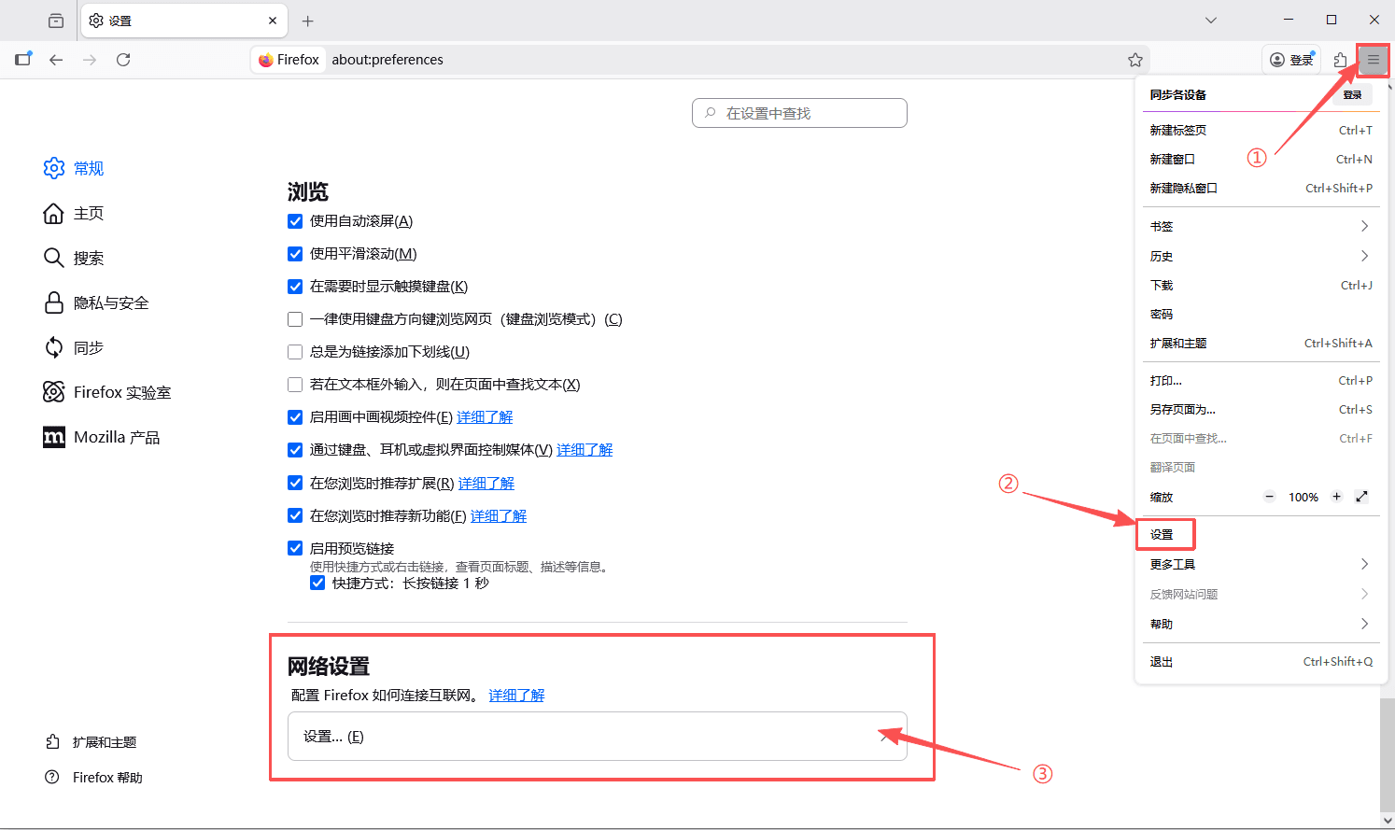
Task: Open 详细了解 link for 画中画视频控件
Action: pyautogui.click(x=485, y=417)
